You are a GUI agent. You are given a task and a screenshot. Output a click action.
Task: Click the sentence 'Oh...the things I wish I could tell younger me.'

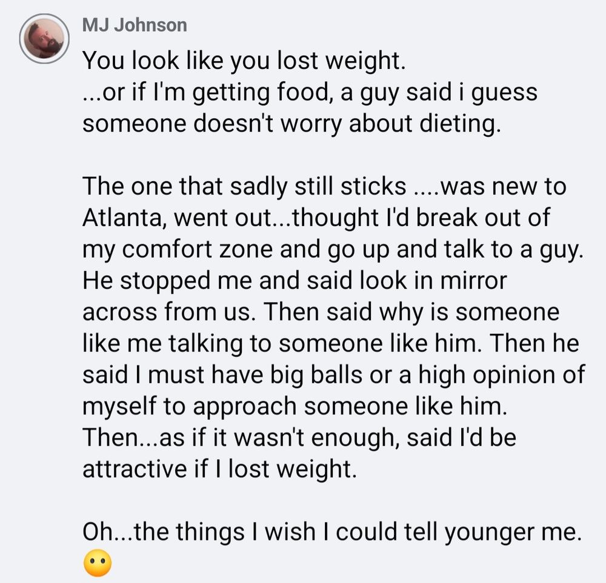(x=330, y=533)
